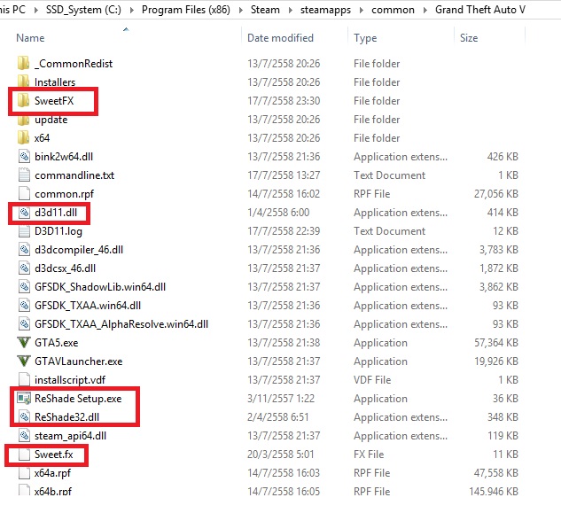Select the d3dcompiler_46.dll file icon
This screenshot has height=513, width=561.
click(x=24, y=249)
